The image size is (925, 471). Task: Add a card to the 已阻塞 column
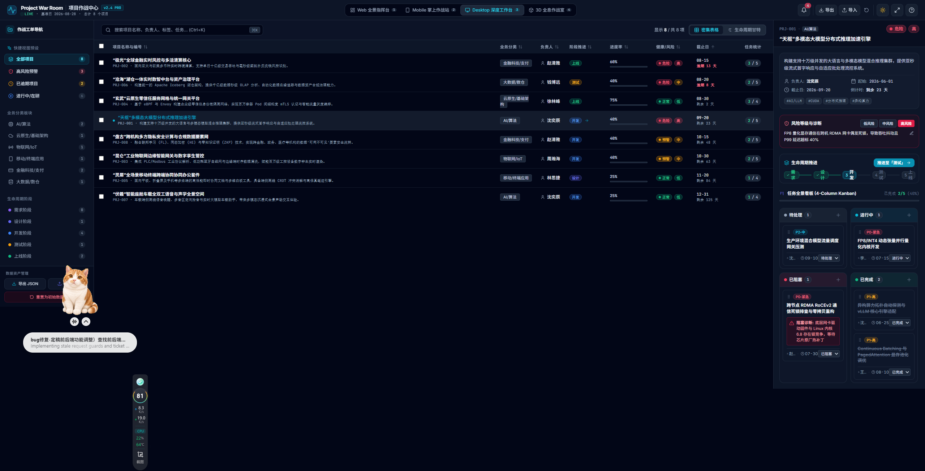point(838,280)
